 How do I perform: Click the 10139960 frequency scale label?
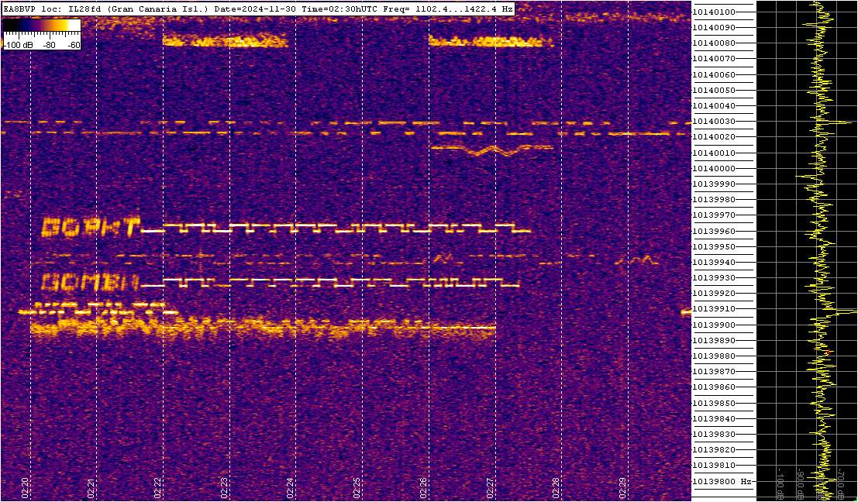pyautogui.click(x=714, y=231)
